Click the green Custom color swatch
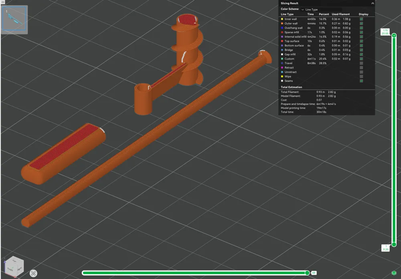 point(282,59)
